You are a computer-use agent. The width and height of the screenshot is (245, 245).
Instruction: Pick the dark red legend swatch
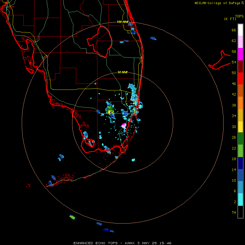click(x=240, y=66)
